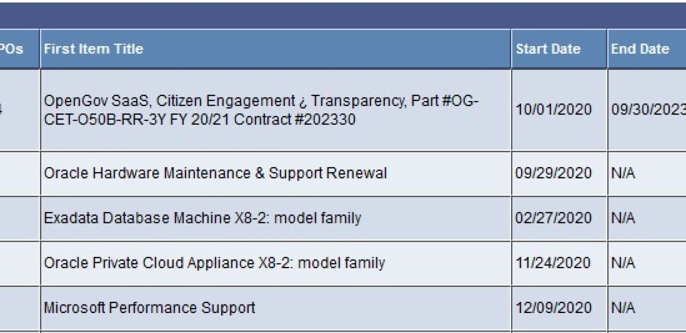This screenshot has height=333, width=686.
Task: Select the Microsoft Performance Support item
Action: click(150, 308)
